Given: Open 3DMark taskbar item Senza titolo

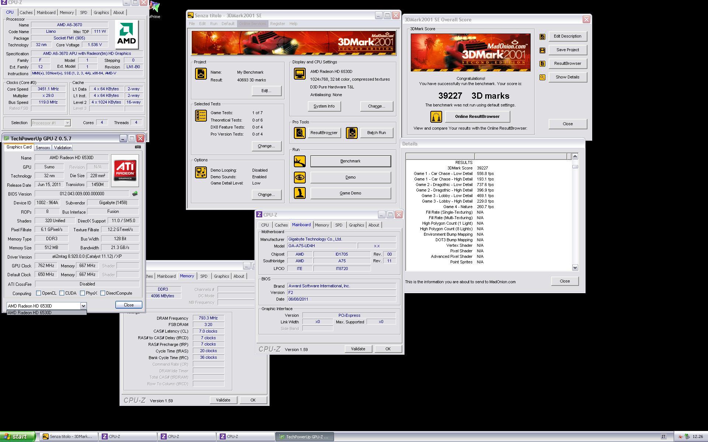Looking at the screenshot, I should (69, 436).
